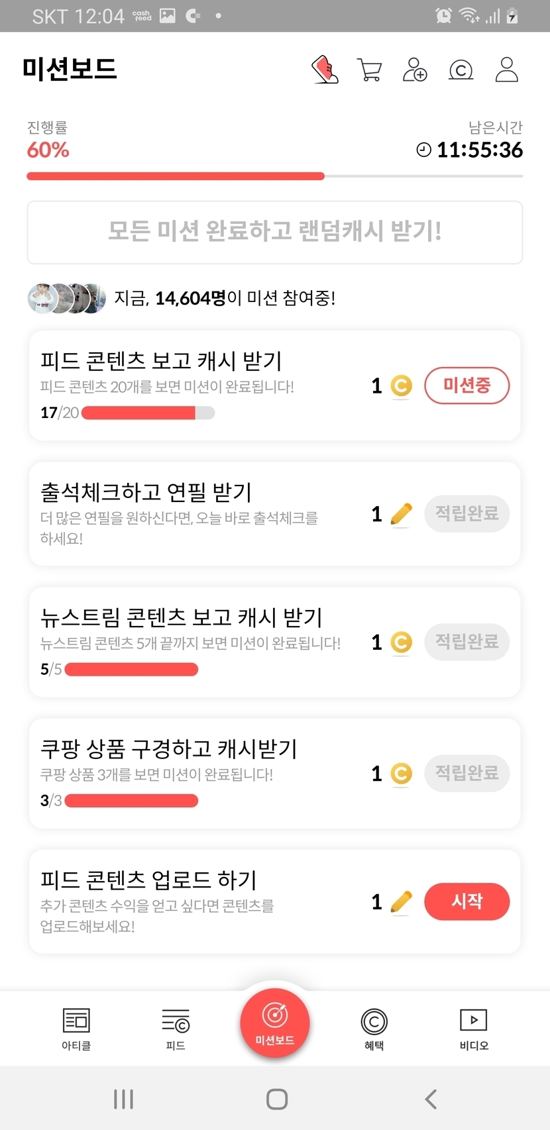Tap 적립완료 on the attendance check mission
This screenshot has height=1130, width=550.
[x=467, y=513]
